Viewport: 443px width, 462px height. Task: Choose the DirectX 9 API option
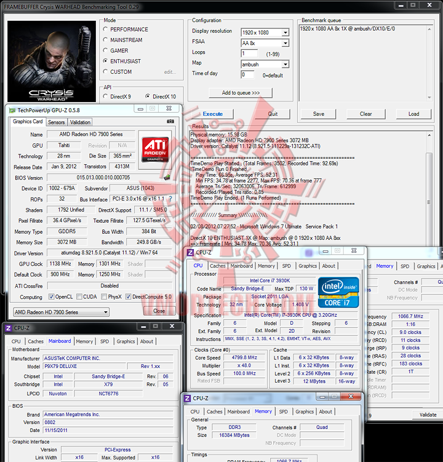[105, 97]
